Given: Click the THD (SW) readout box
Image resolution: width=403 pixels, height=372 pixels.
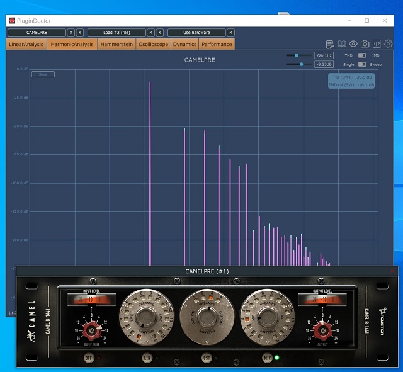Looking at the screenshot, I should click(351, 77).
